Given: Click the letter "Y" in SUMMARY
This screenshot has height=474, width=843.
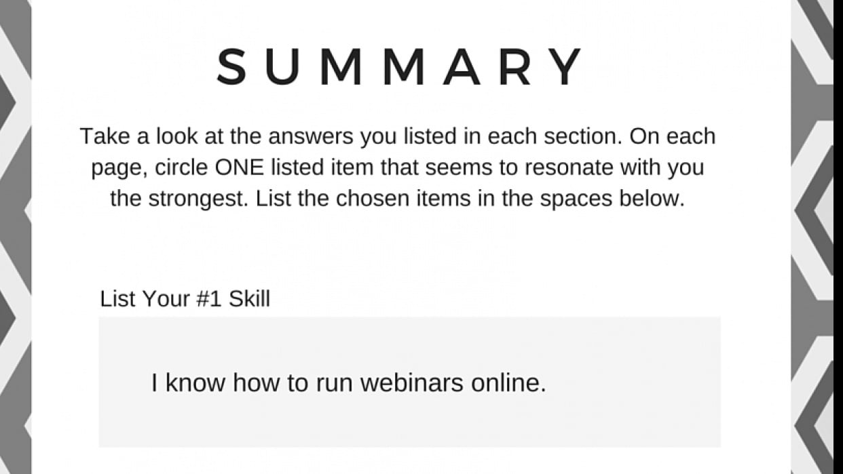Looking at the screenshot, I should (564, 66).
